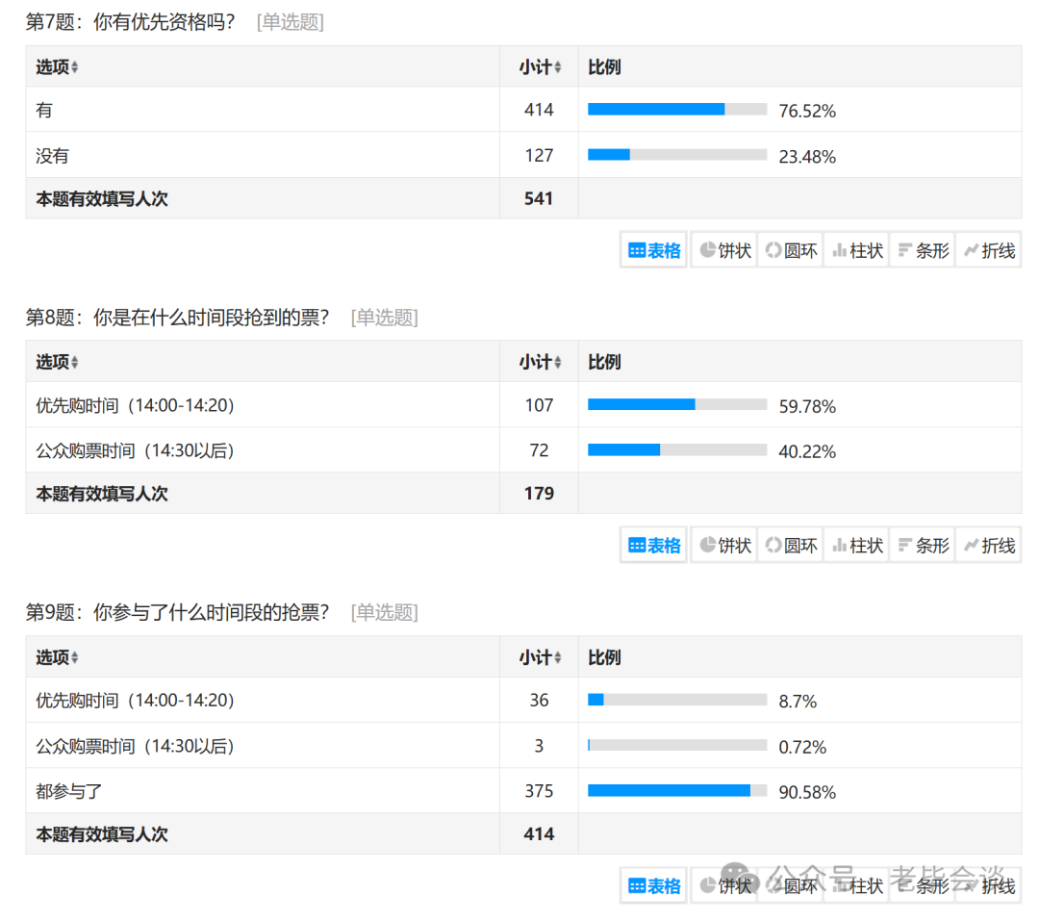This screenshot has height=921, width=1039.
Task: Select the 都参与了 option label
Action: pos(69,791)
